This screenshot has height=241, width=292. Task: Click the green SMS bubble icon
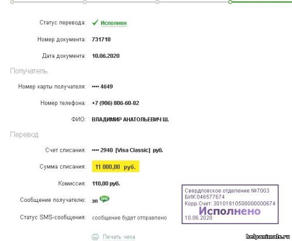105,199
